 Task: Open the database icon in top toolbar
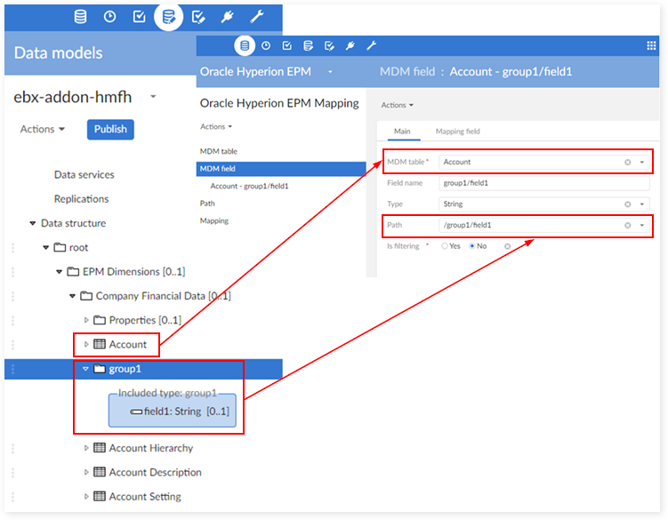[80, 17]
